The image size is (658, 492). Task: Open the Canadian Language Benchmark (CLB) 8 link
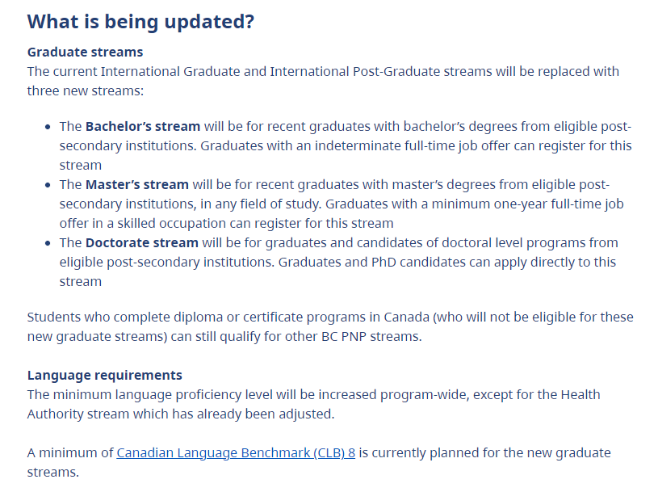(x=236, y=453)
